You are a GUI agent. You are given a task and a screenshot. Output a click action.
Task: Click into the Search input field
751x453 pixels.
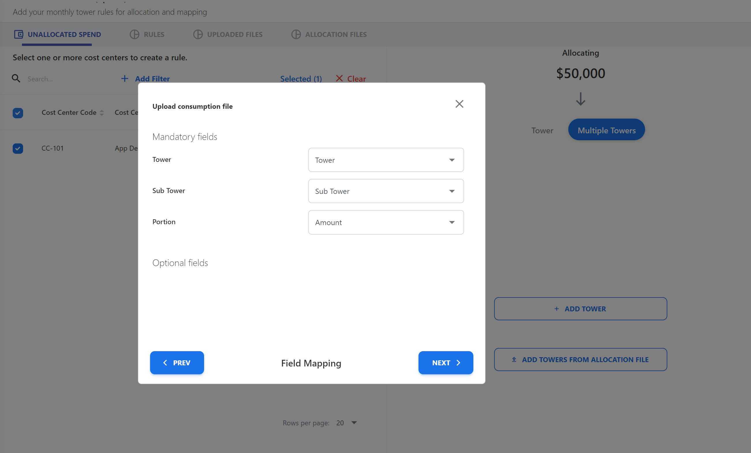tap(67, 79)
